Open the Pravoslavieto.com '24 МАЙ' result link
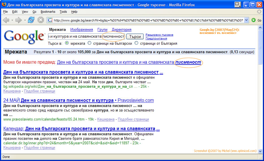 click(x=79, y=100)
